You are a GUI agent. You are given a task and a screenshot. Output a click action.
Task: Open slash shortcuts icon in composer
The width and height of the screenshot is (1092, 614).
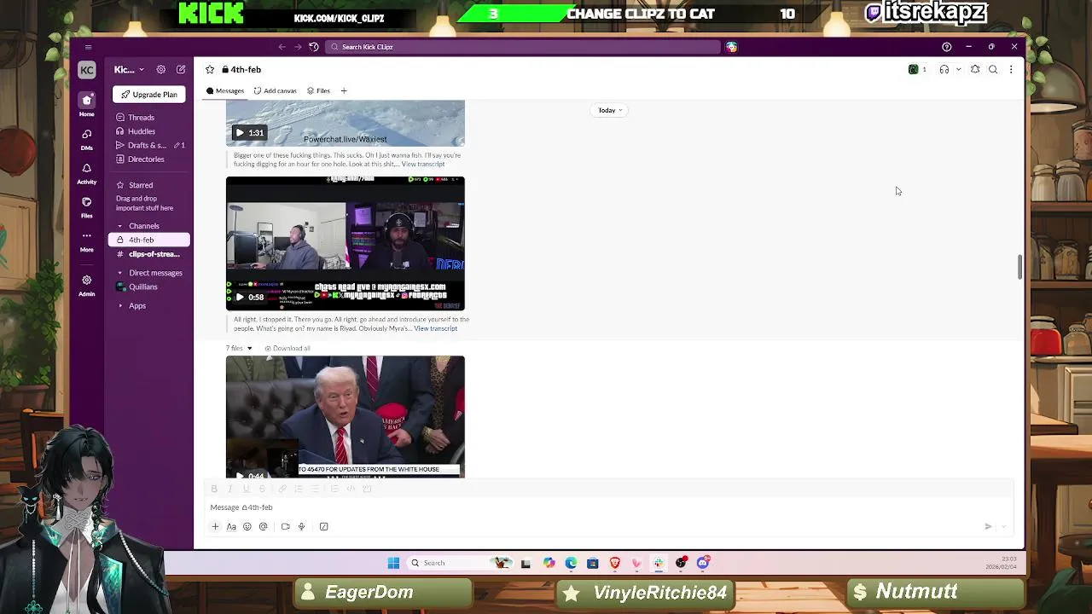(323, 526)
